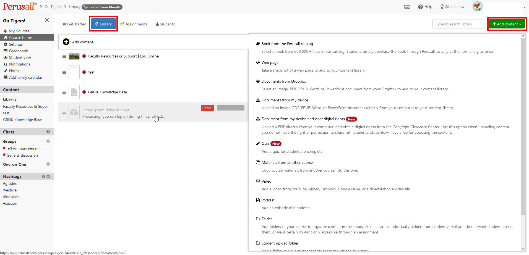This screenshot has height=255, width=529.
Task: Open sidebar Faculty Resources & Supp... item
Action: 26,106
